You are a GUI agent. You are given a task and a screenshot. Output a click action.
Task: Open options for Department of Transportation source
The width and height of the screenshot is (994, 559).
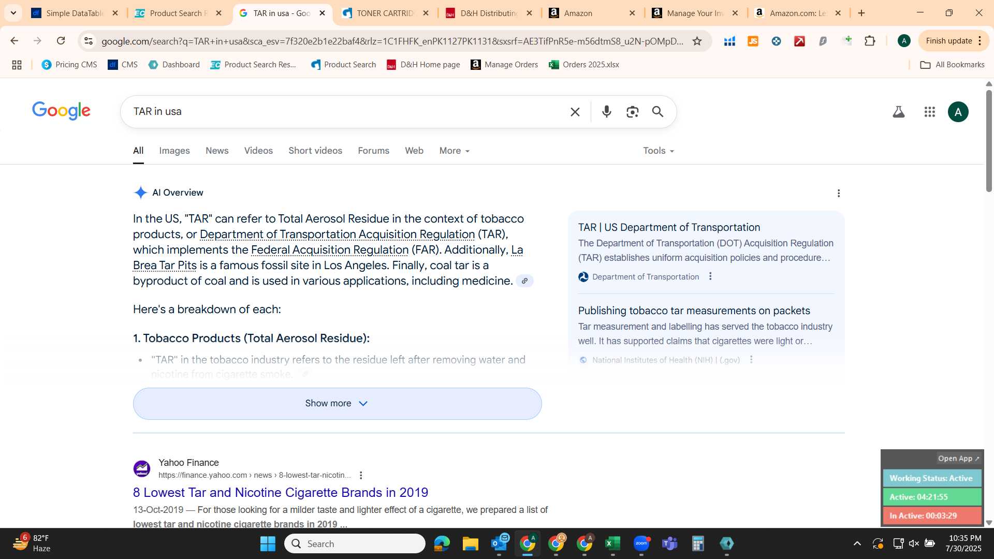[710, 276]
